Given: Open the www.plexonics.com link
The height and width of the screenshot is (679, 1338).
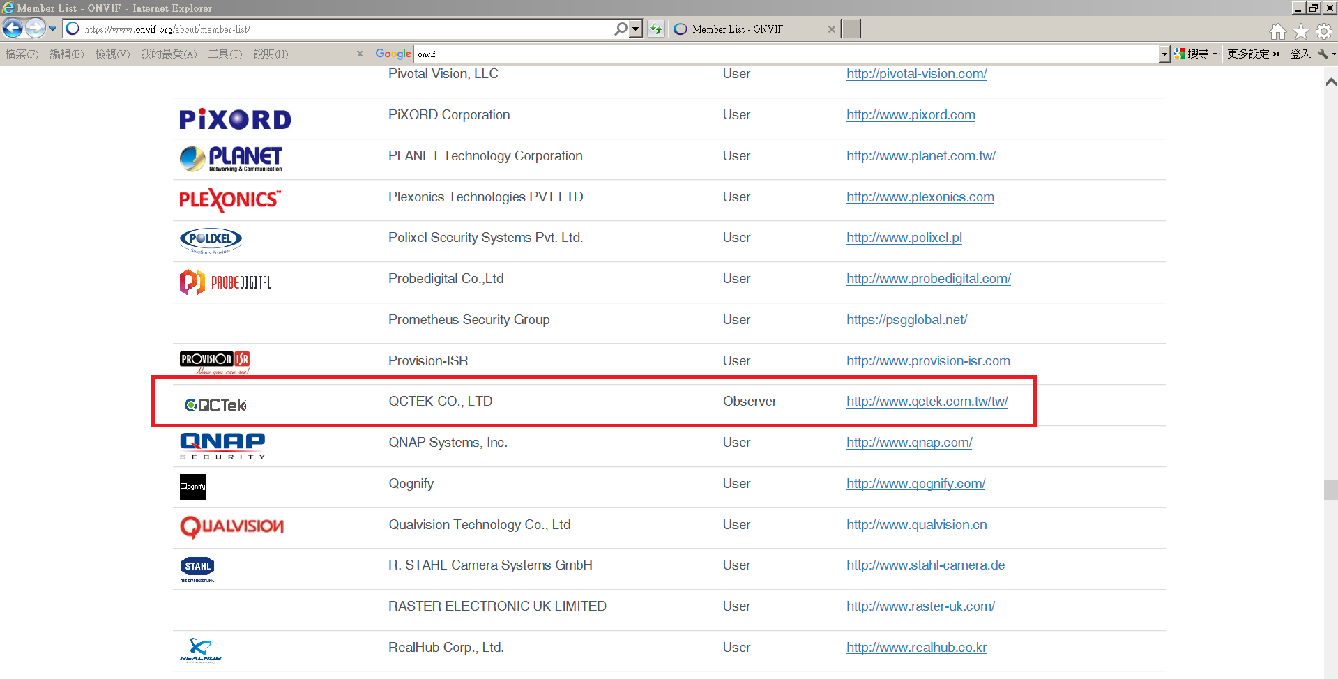Looking at the screenshot, I should 920,197.
